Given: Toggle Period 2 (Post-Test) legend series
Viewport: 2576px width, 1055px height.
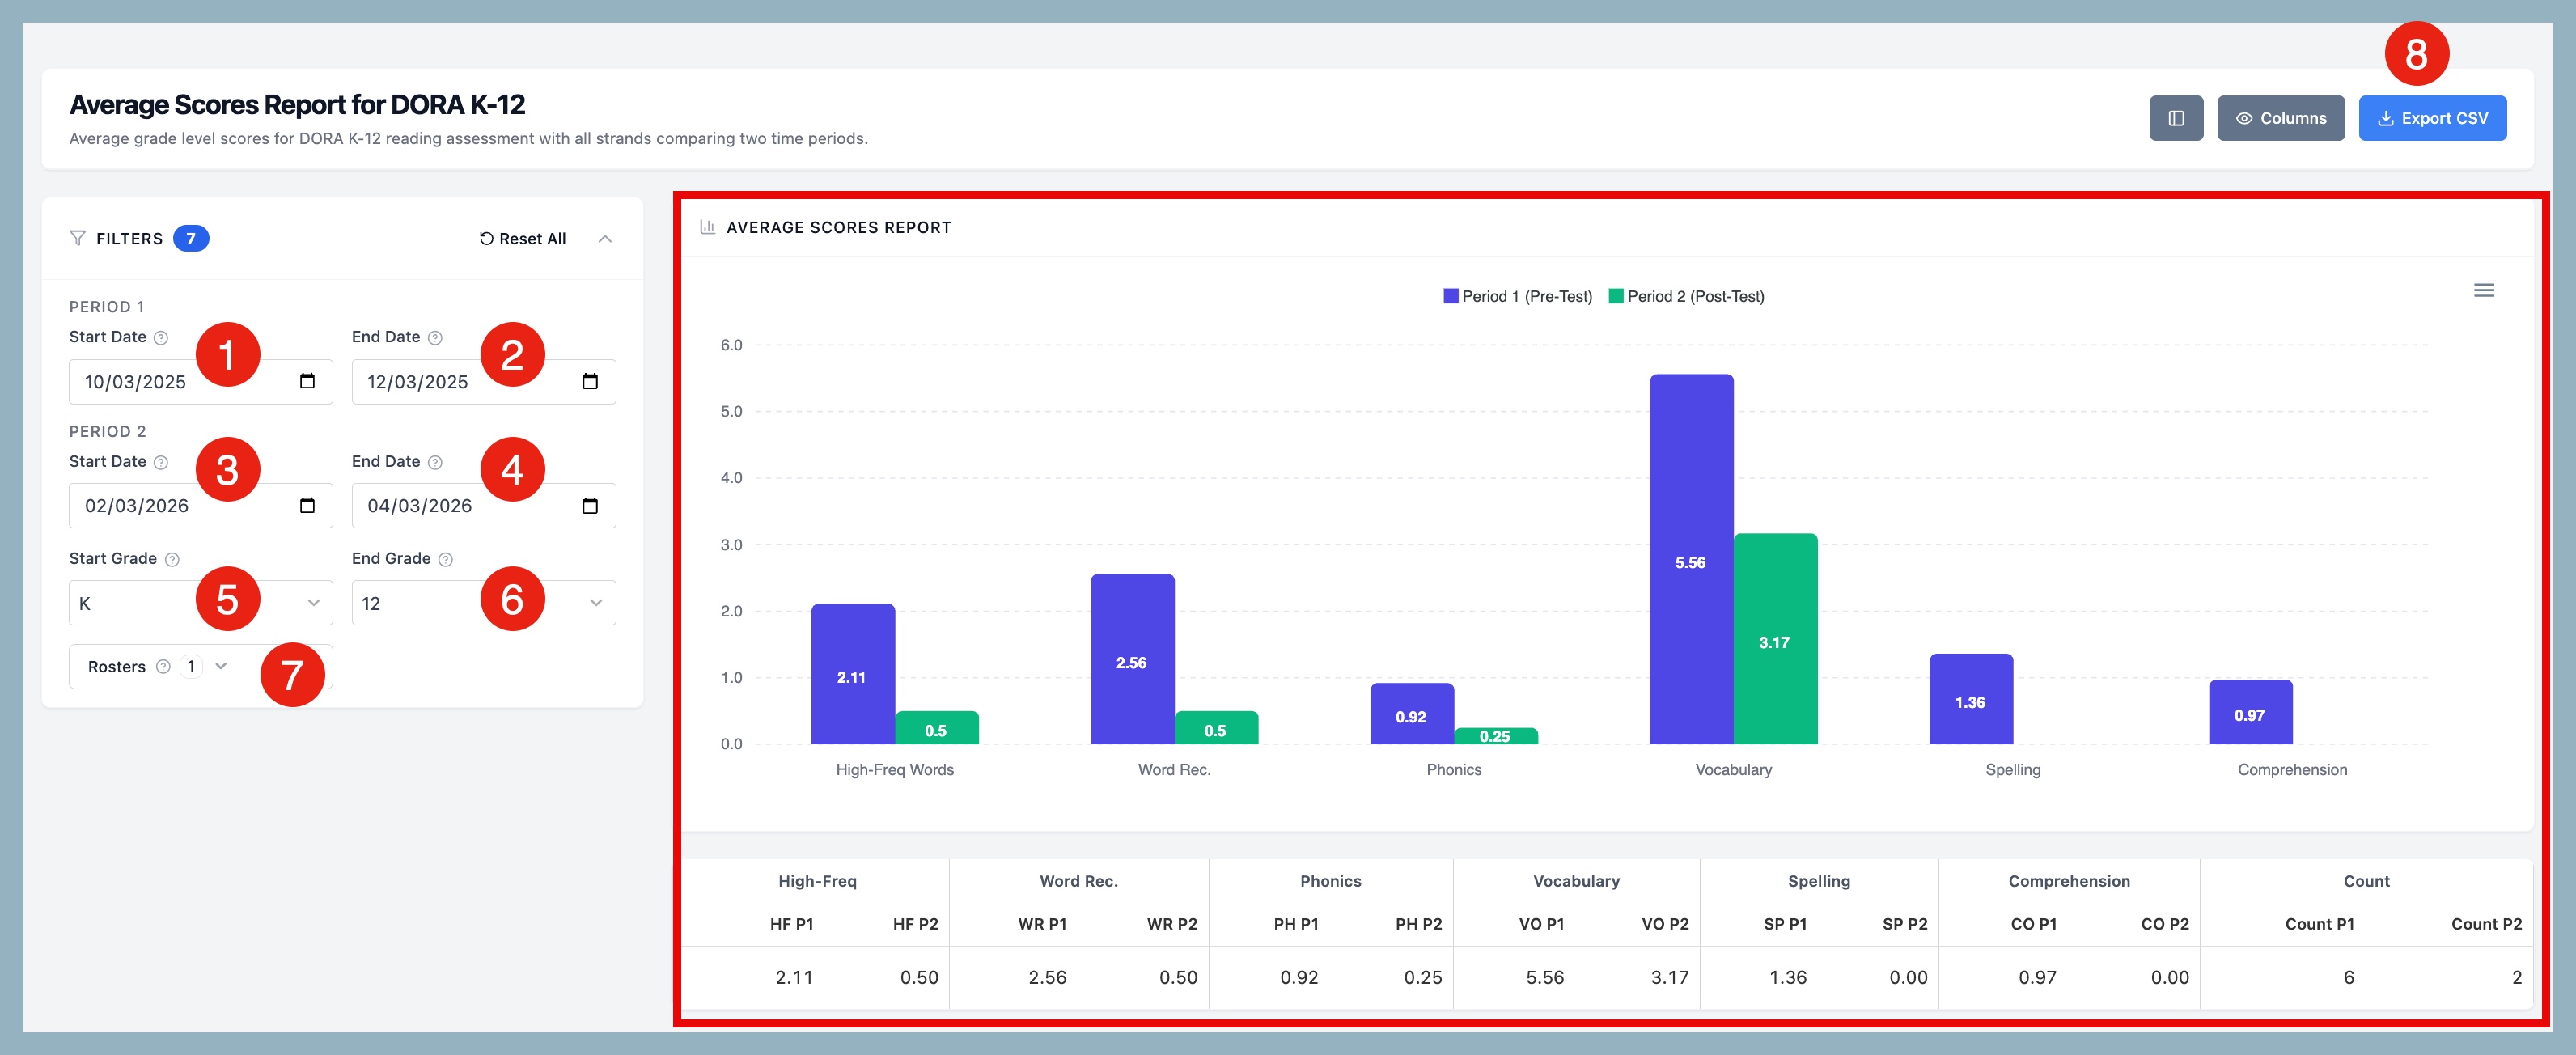Looking at the screenshot, I should [1686, 296].
